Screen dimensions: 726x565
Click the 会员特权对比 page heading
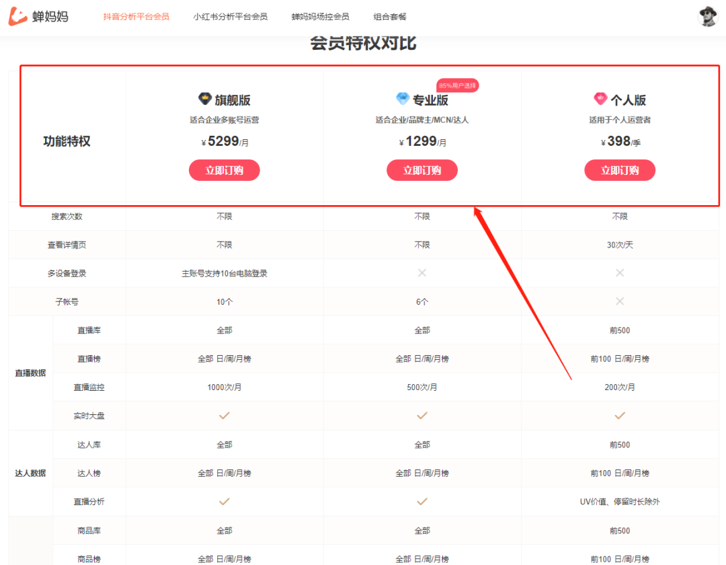363,43
